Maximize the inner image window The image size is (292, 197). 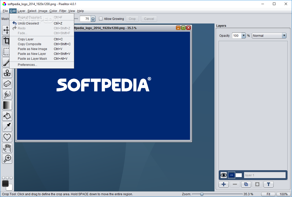(x=183, y=28)
